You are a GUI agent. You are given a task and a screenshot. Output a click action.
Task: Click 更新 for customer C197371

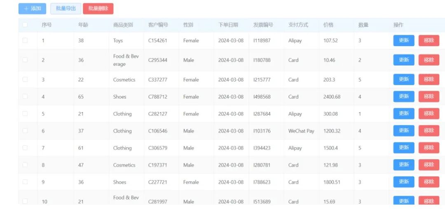pos(403,165)
